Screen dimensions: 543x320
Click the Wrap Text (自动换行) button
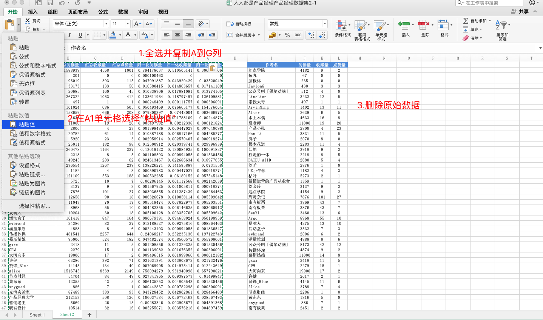point(239,24)
